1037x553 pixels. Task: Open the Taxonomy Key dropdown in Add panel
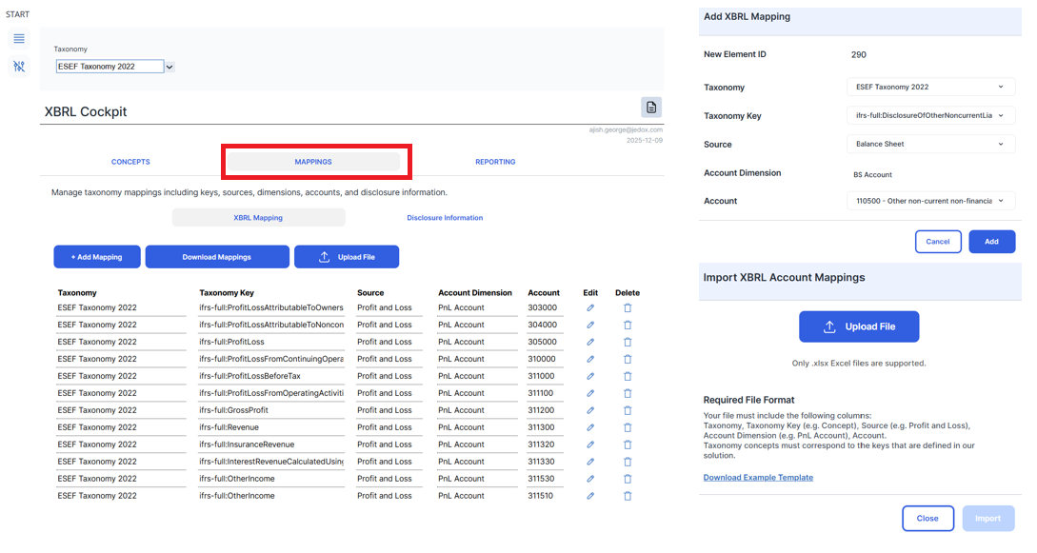coord(930,116)
